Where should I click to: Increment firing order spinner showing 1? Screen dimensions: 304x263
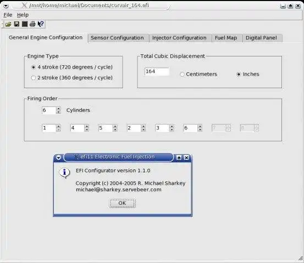[58, 126]
